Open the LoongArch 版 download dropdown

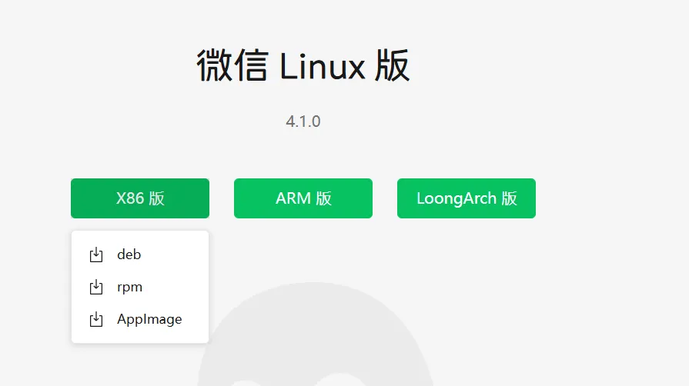tap(467, 198)
